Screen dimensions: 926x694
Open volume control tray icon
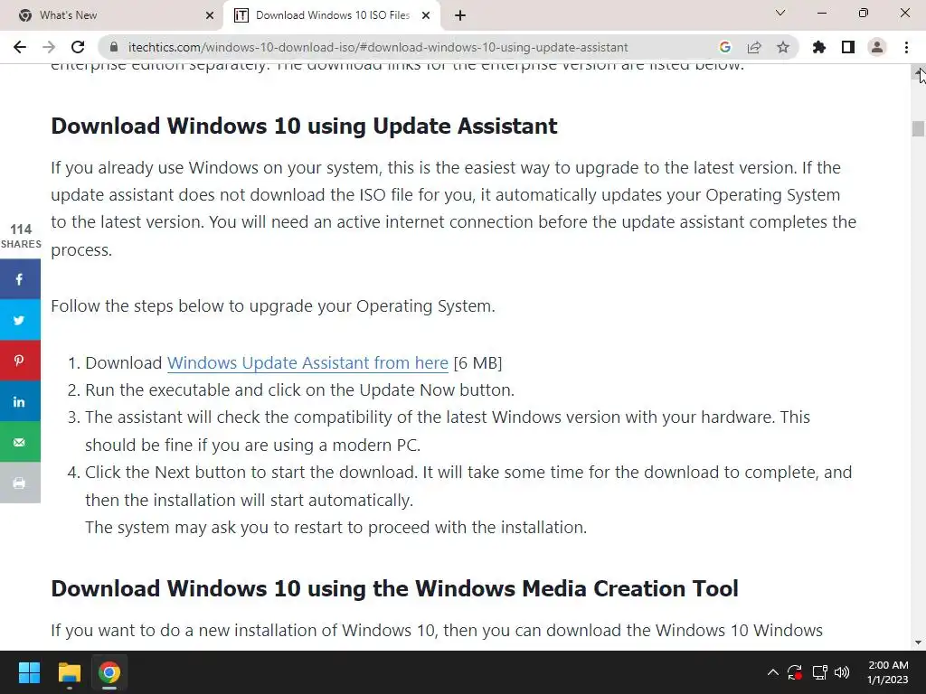(x=842, y=672)
